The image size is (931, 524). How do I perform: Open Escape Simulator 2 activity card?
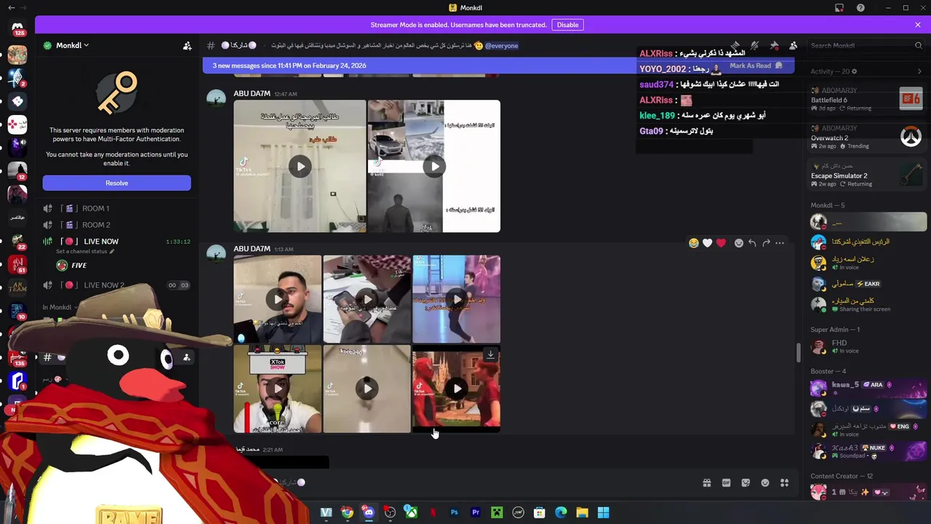click(866, 174)
